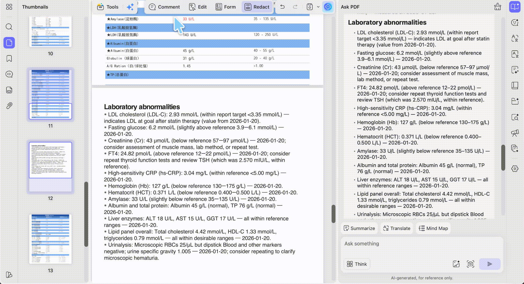Click the "143 U/L" LDH value
Viewport: 524px width, 284px height.
(x=189, y=35)
